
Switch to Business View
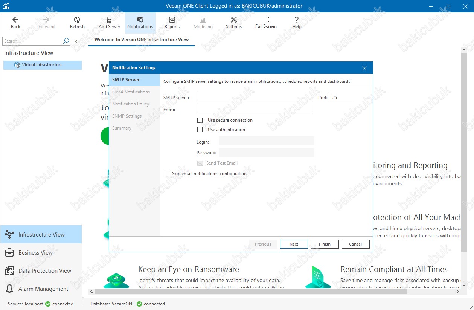pyautogui.click(x=41, y=253)
